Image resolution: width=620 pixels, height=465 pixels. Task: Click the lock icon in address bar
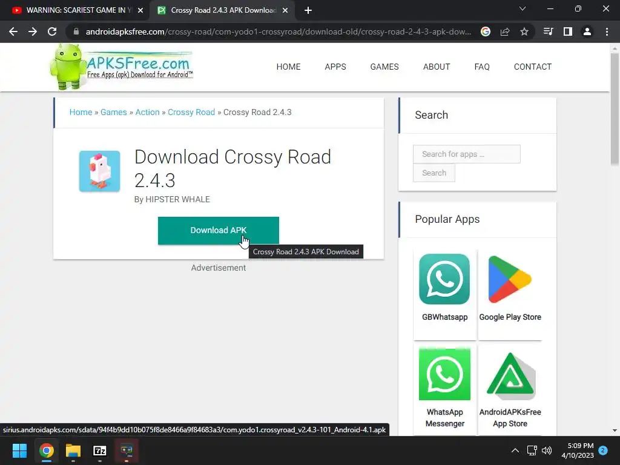click(x=76, y=31)
